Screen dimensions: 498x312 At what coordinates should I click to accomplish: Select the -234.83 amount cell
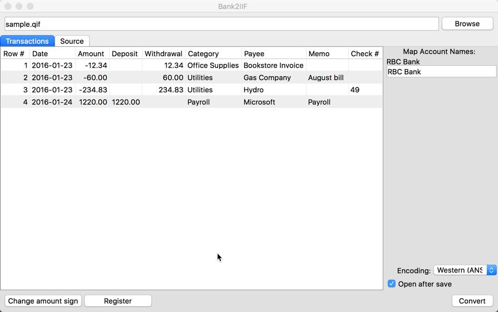(93, 90)
